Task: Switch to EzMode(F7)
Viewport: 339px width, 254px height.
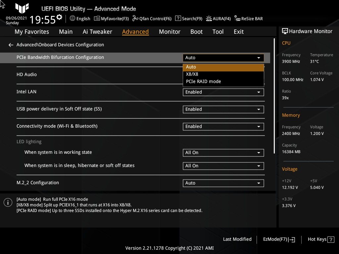Action: pyautogui.click(x=278, y=239)
